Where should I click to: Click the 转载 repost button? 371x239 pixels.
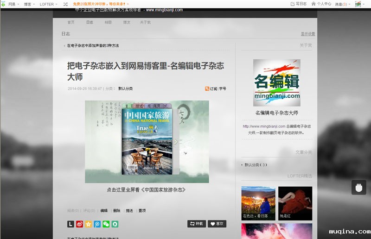[x=197, y=224]
